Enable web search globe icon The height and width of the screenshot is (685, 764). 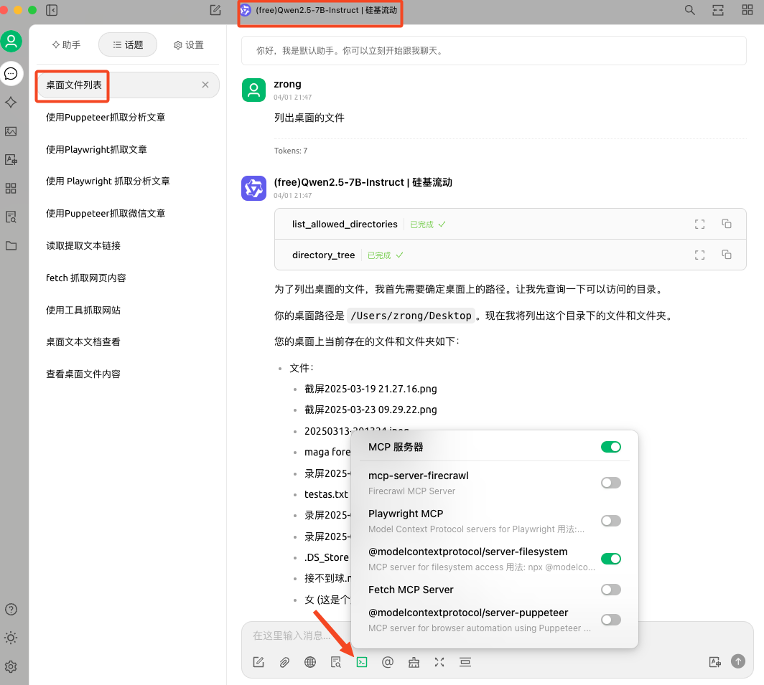point(310,662)
